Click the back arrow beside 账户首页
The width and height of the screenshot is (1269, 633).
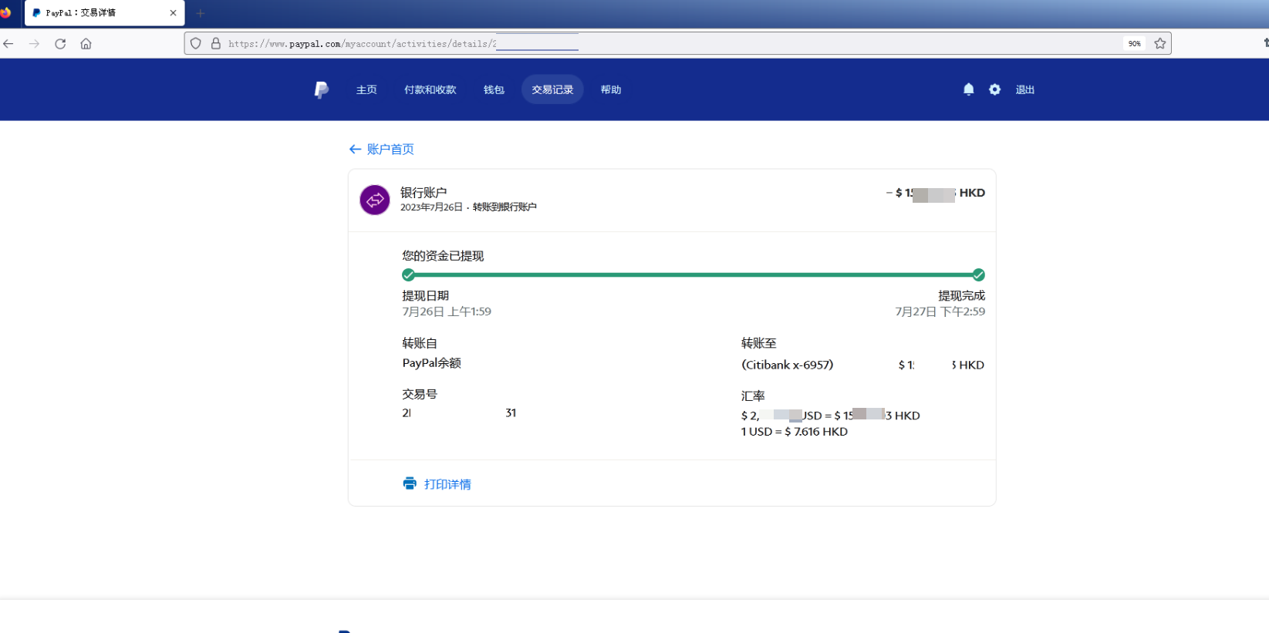[355, 149]
